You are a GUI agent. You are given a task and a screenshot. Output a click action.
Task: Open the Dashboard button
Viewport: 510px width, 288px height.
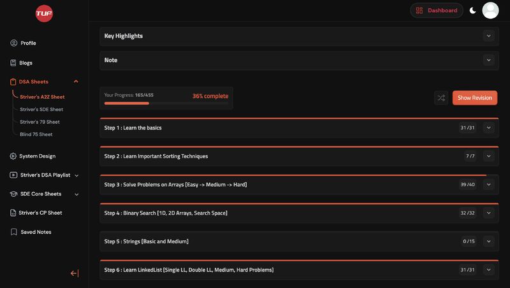pos(437,10)
